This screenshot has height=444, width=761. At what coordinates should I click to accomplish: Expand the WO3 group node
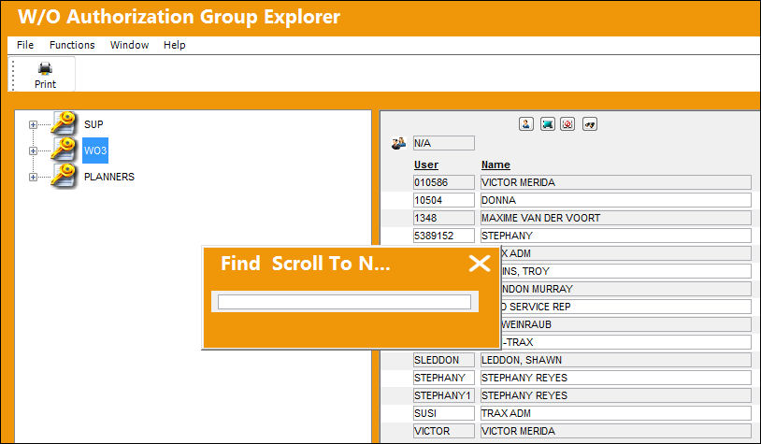click(33, 150)
